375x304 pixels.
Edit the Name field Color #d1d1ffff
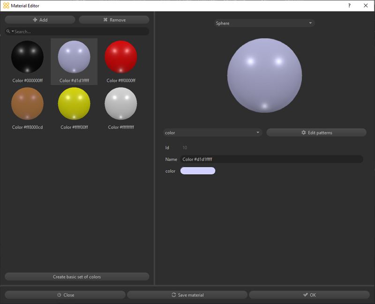point(272,159)
